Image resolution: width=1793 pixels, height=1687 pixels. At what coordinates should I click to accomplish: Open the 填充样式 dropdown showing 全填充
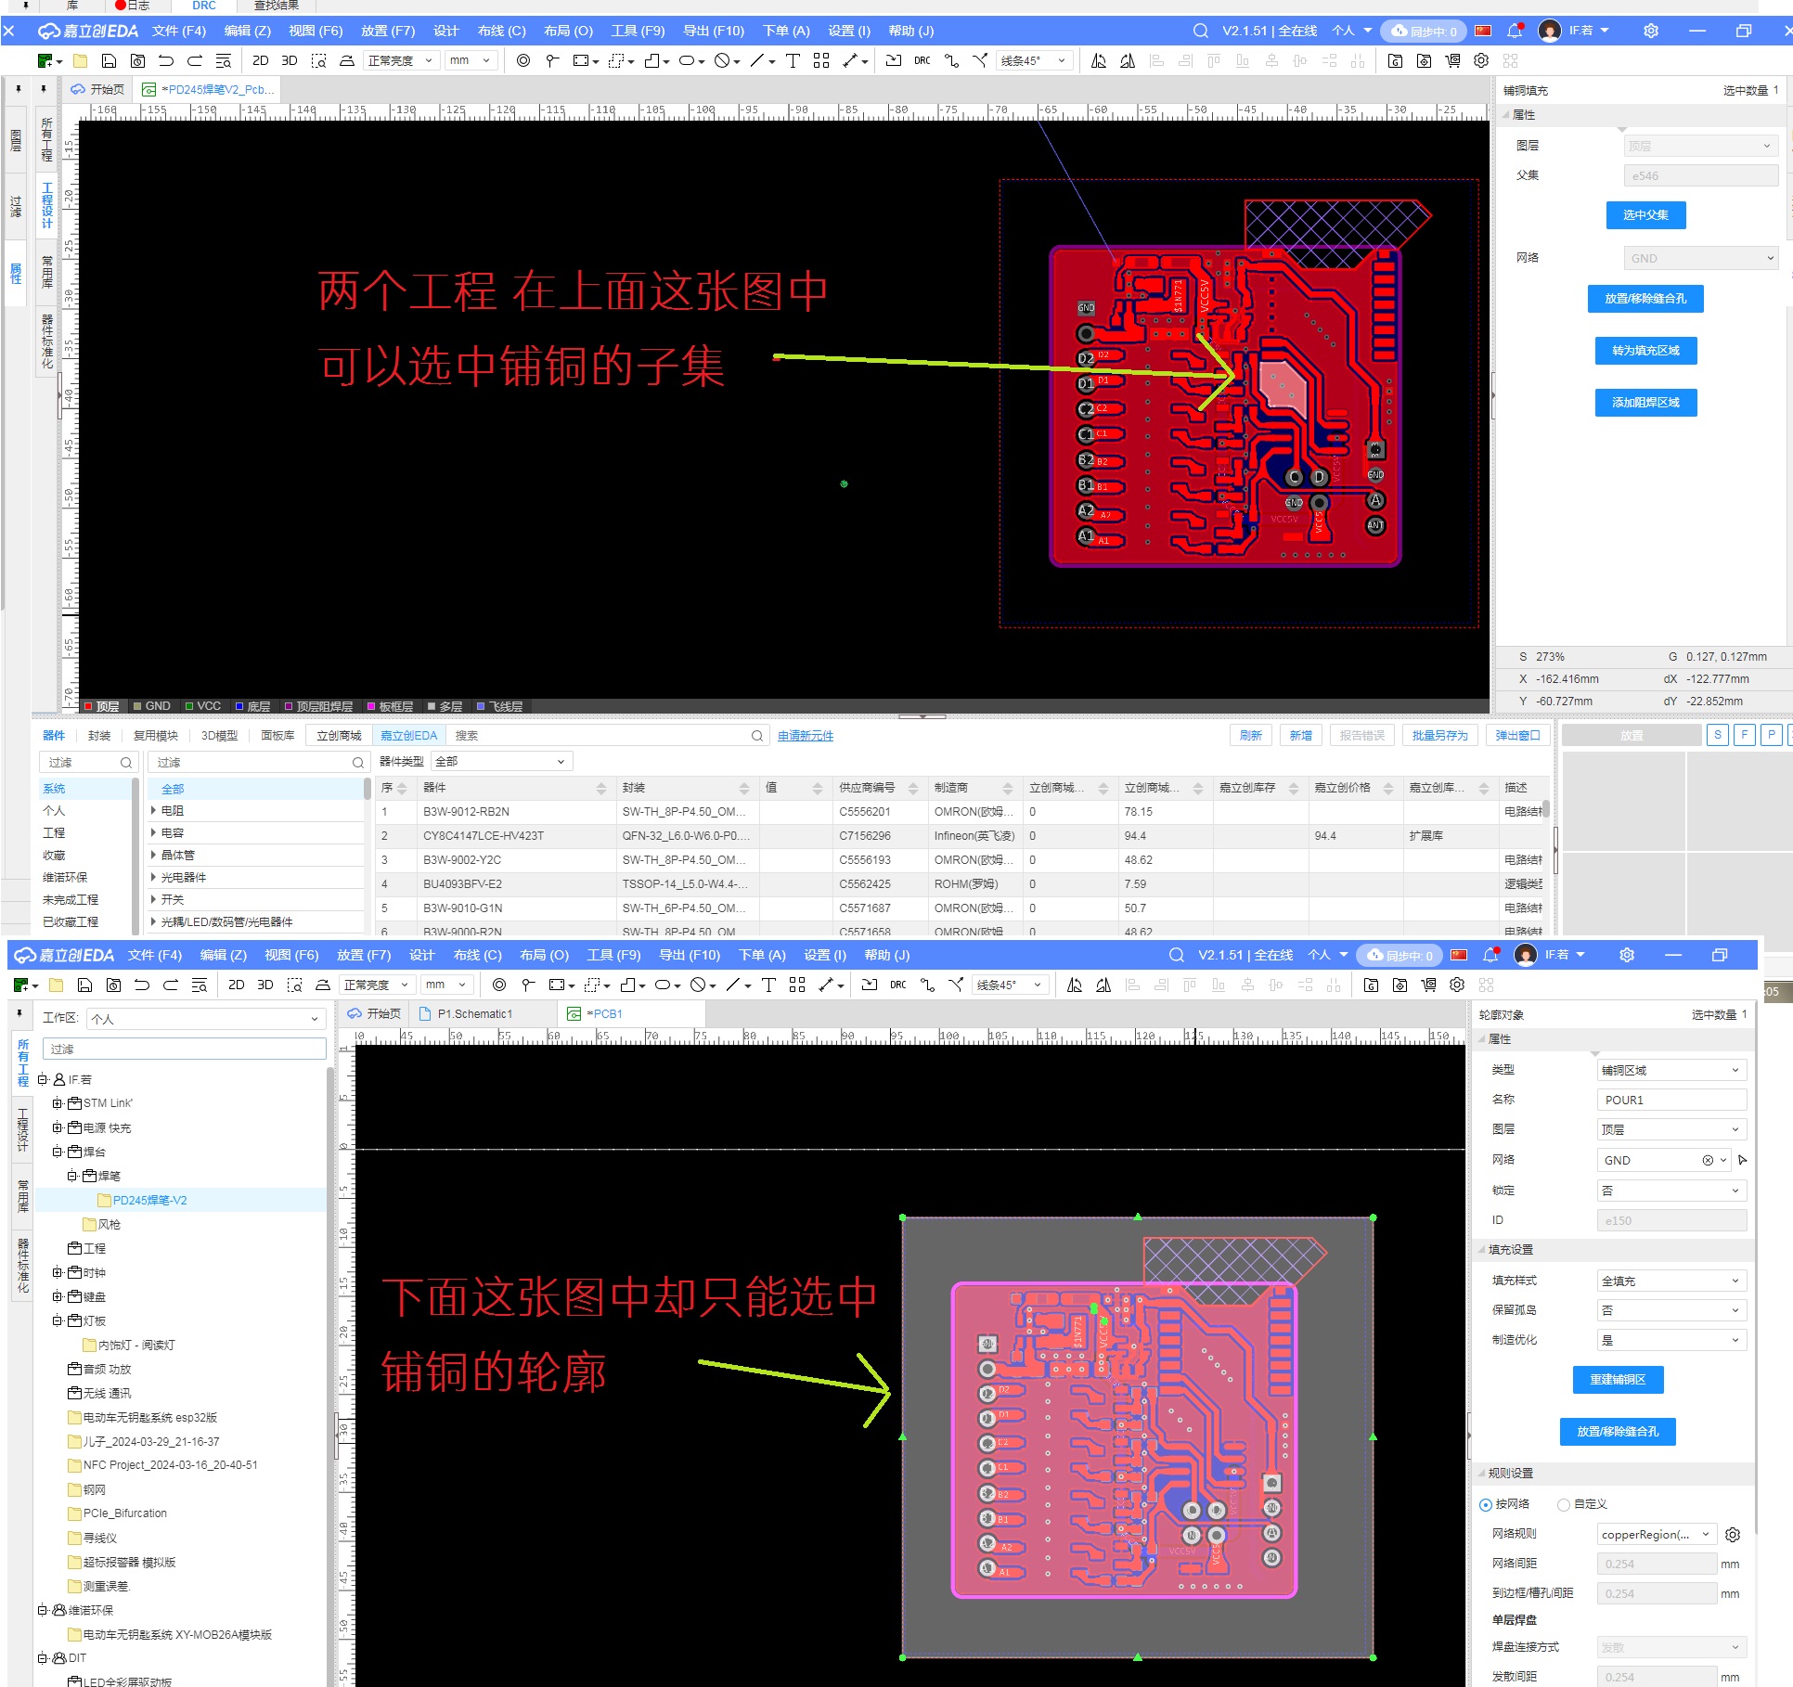pyautogui.click(x=1670, y=1281)
